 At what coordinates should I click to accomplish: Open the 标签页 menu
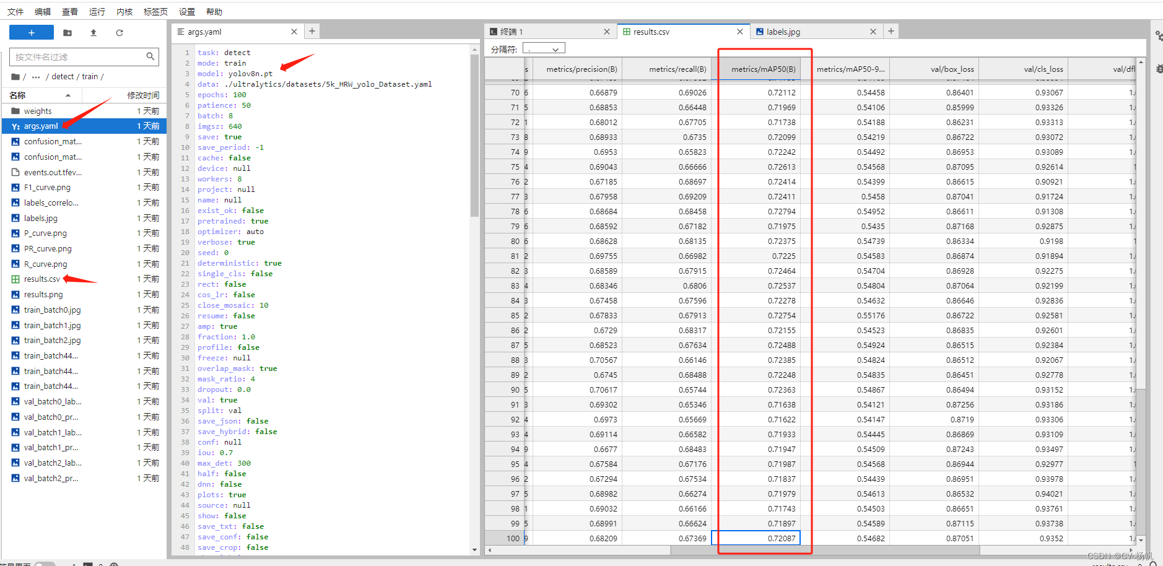(x=155, y=12)
